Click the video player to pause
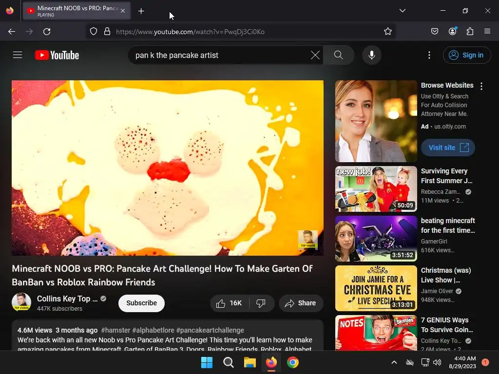The image size is (499, 374). click(168, 168)
